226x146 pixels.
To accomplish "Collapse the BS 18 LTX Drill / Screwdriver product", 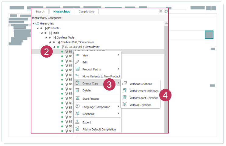I will point(54,47).
